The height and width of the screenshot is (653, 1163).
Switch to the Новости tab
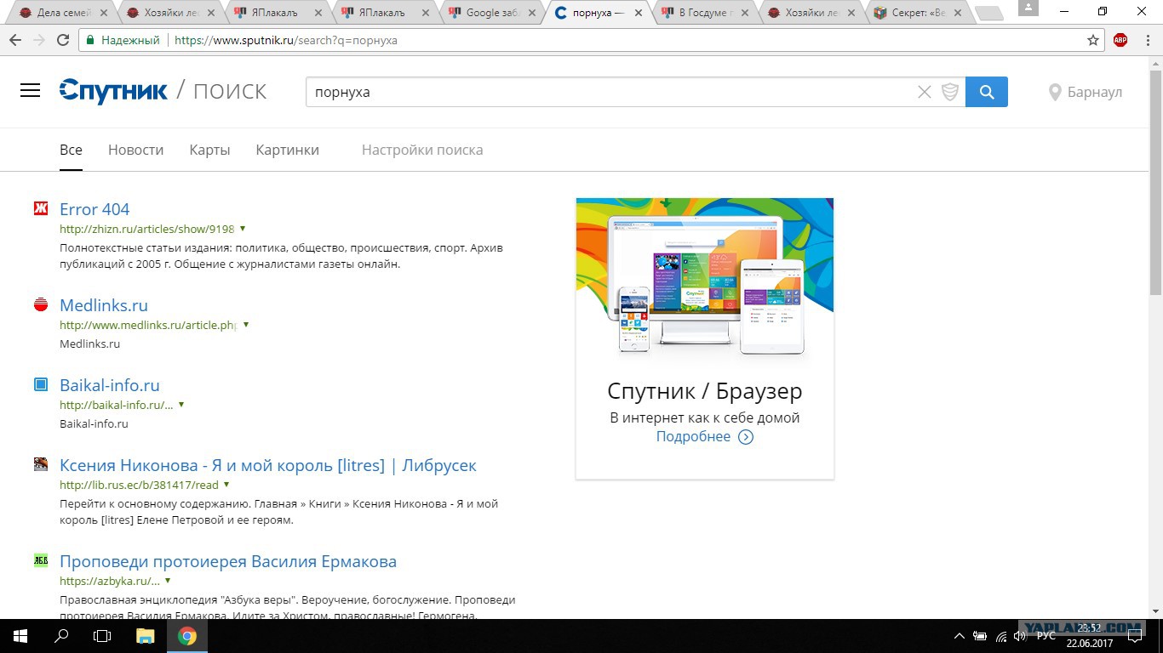(x=135, y=150)
